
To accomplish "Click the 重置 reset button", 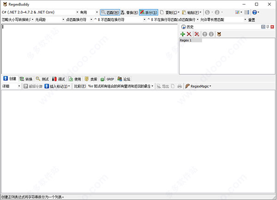I will pos(252,20).
